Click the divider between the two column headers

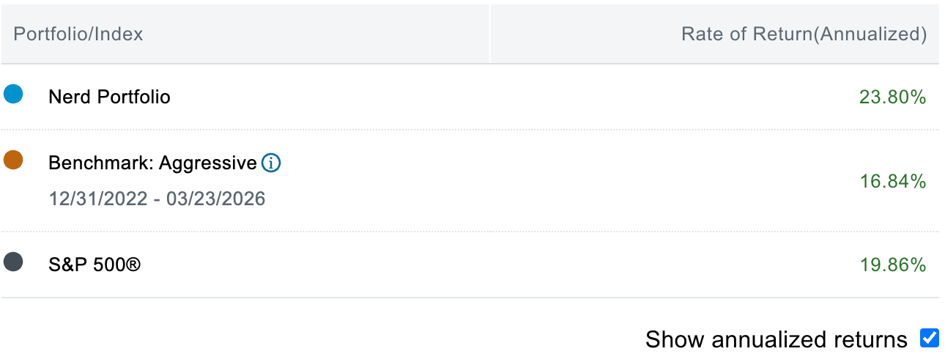point(489,34)
